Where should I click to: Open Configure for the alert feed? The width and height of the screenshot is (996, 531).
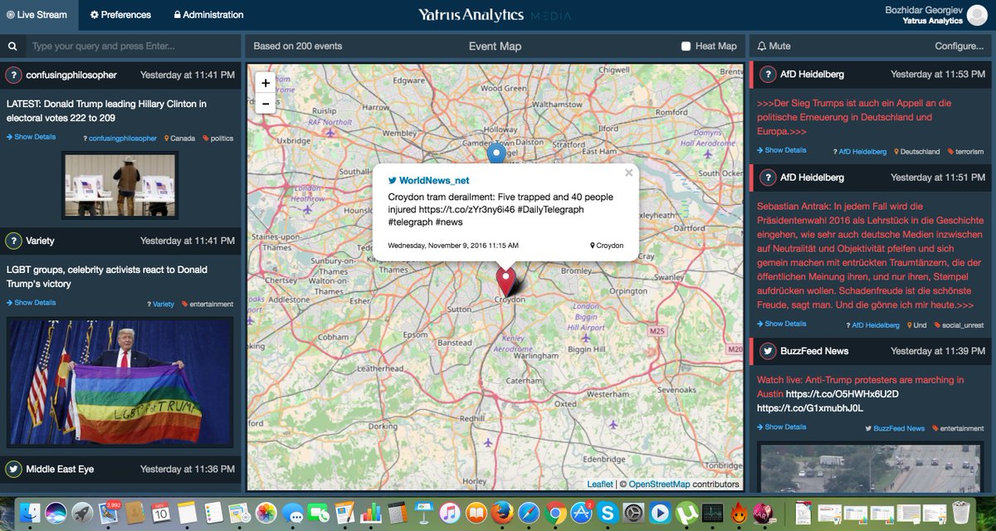click(959, 46)
